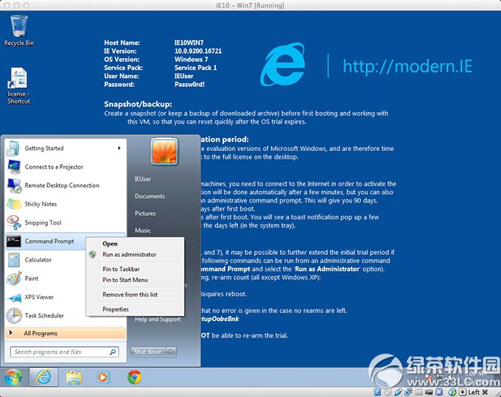Open Properties from the context menu

pyautogui.click(x=135, y=309)
